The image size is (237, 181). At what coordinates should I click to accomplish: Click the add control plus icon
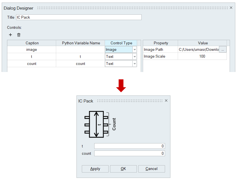pos(10,35)
